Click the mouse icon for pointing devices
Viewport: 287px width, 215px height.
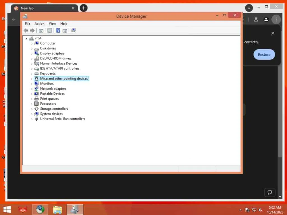pyautogui.click(x=37, y=78)
